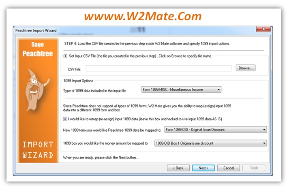
Task: Click the Browse... button for CSV file
Action: click(246, 68)
